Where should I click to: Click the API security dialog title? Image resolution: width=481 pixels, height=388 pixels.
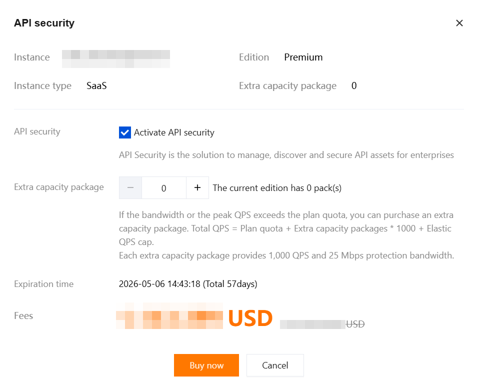pos(44,23)
